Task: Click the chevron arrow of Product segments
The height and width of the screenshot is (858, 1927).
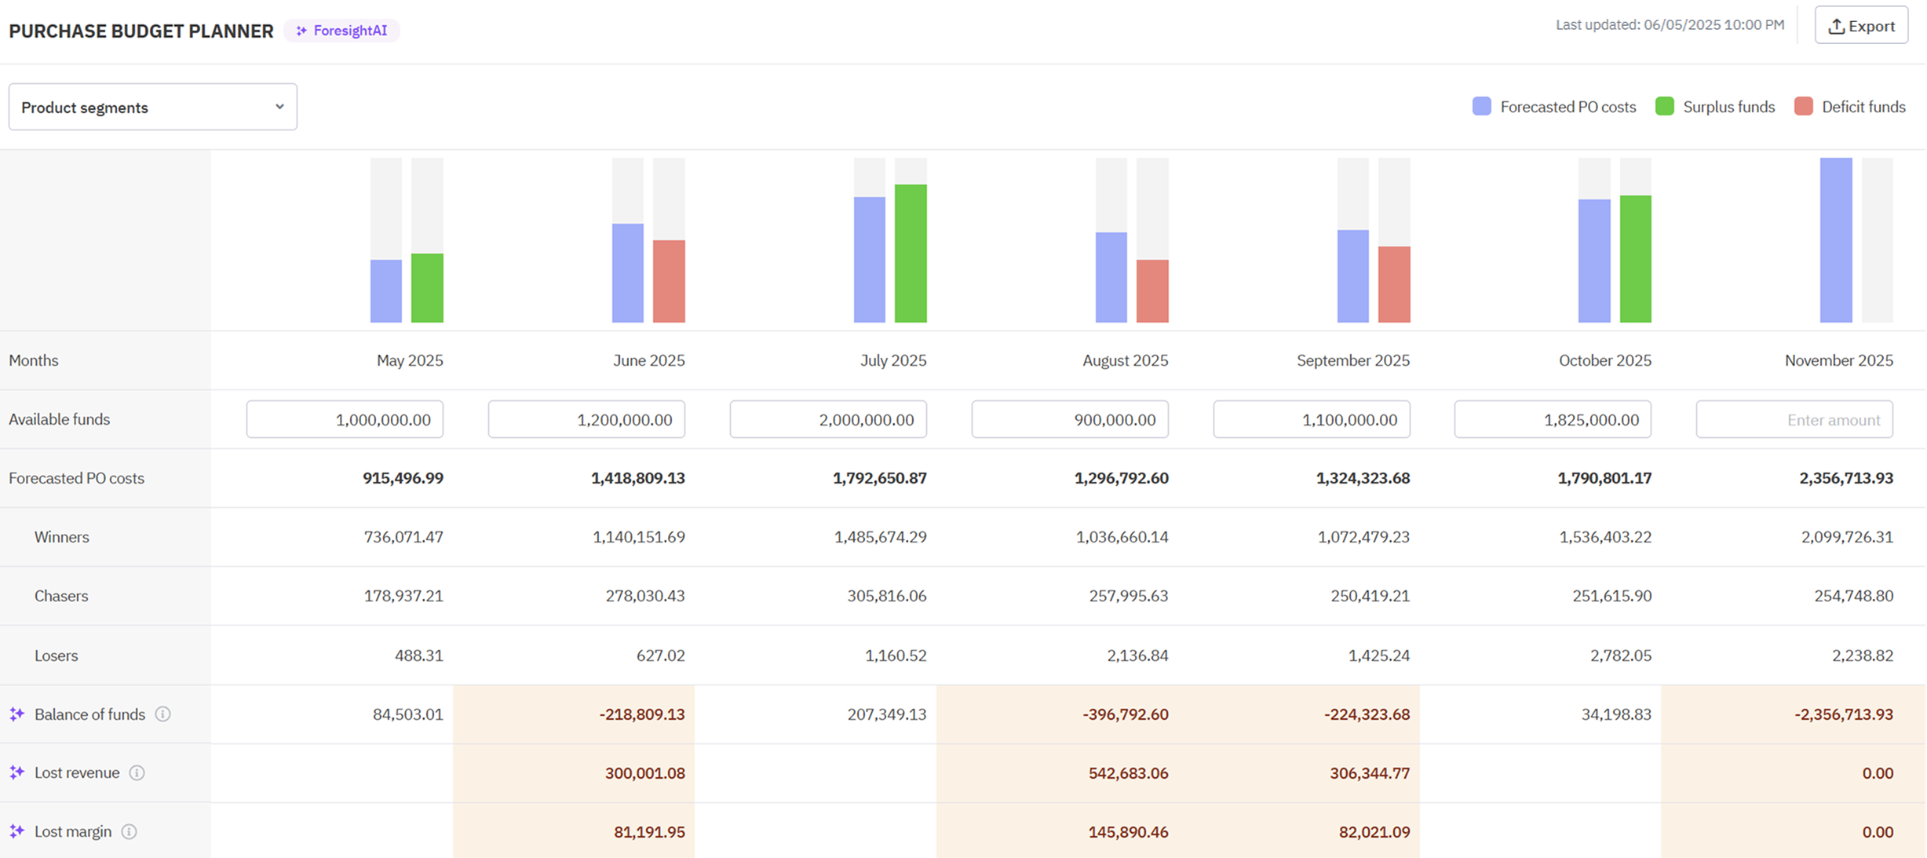Action: coord(279,107)
